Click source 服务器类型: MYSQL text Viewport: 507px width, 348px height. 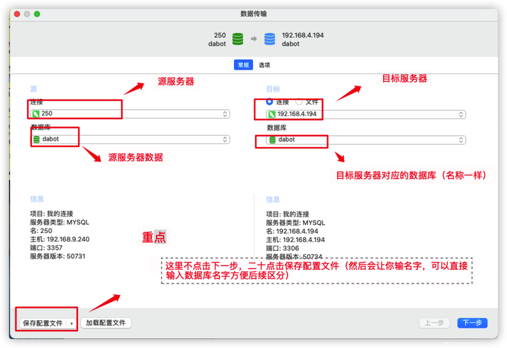59,222
